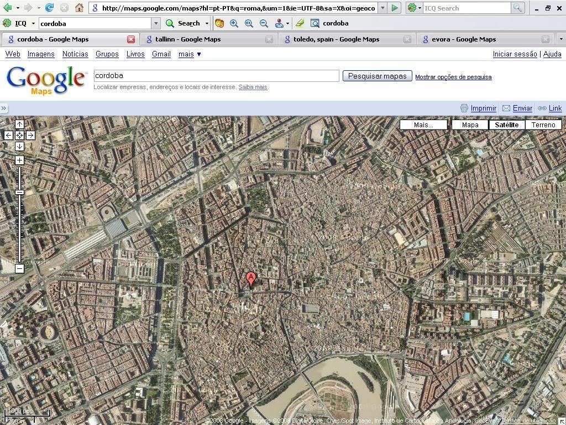566x425 pixels.
Task: Switch map view to Mapa
Action: pos(470,125)
